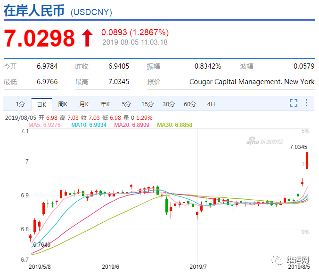Click the 今开 value 6.9784
This screenshot has height=274, width=319.
click(47, 66)
